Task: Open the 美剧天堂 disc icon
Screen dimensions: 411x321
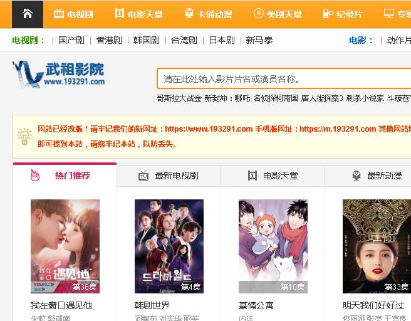Action: 259,13
